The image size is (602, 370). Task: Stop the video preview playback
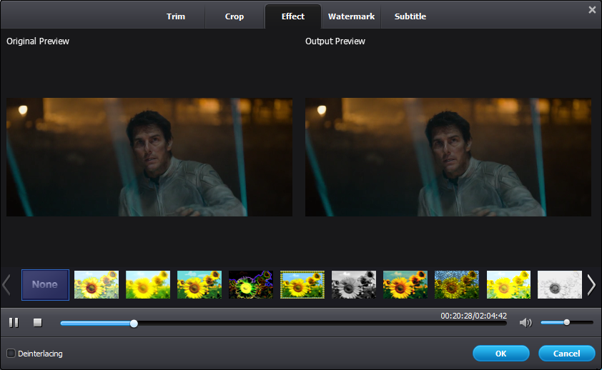[38, 322]
